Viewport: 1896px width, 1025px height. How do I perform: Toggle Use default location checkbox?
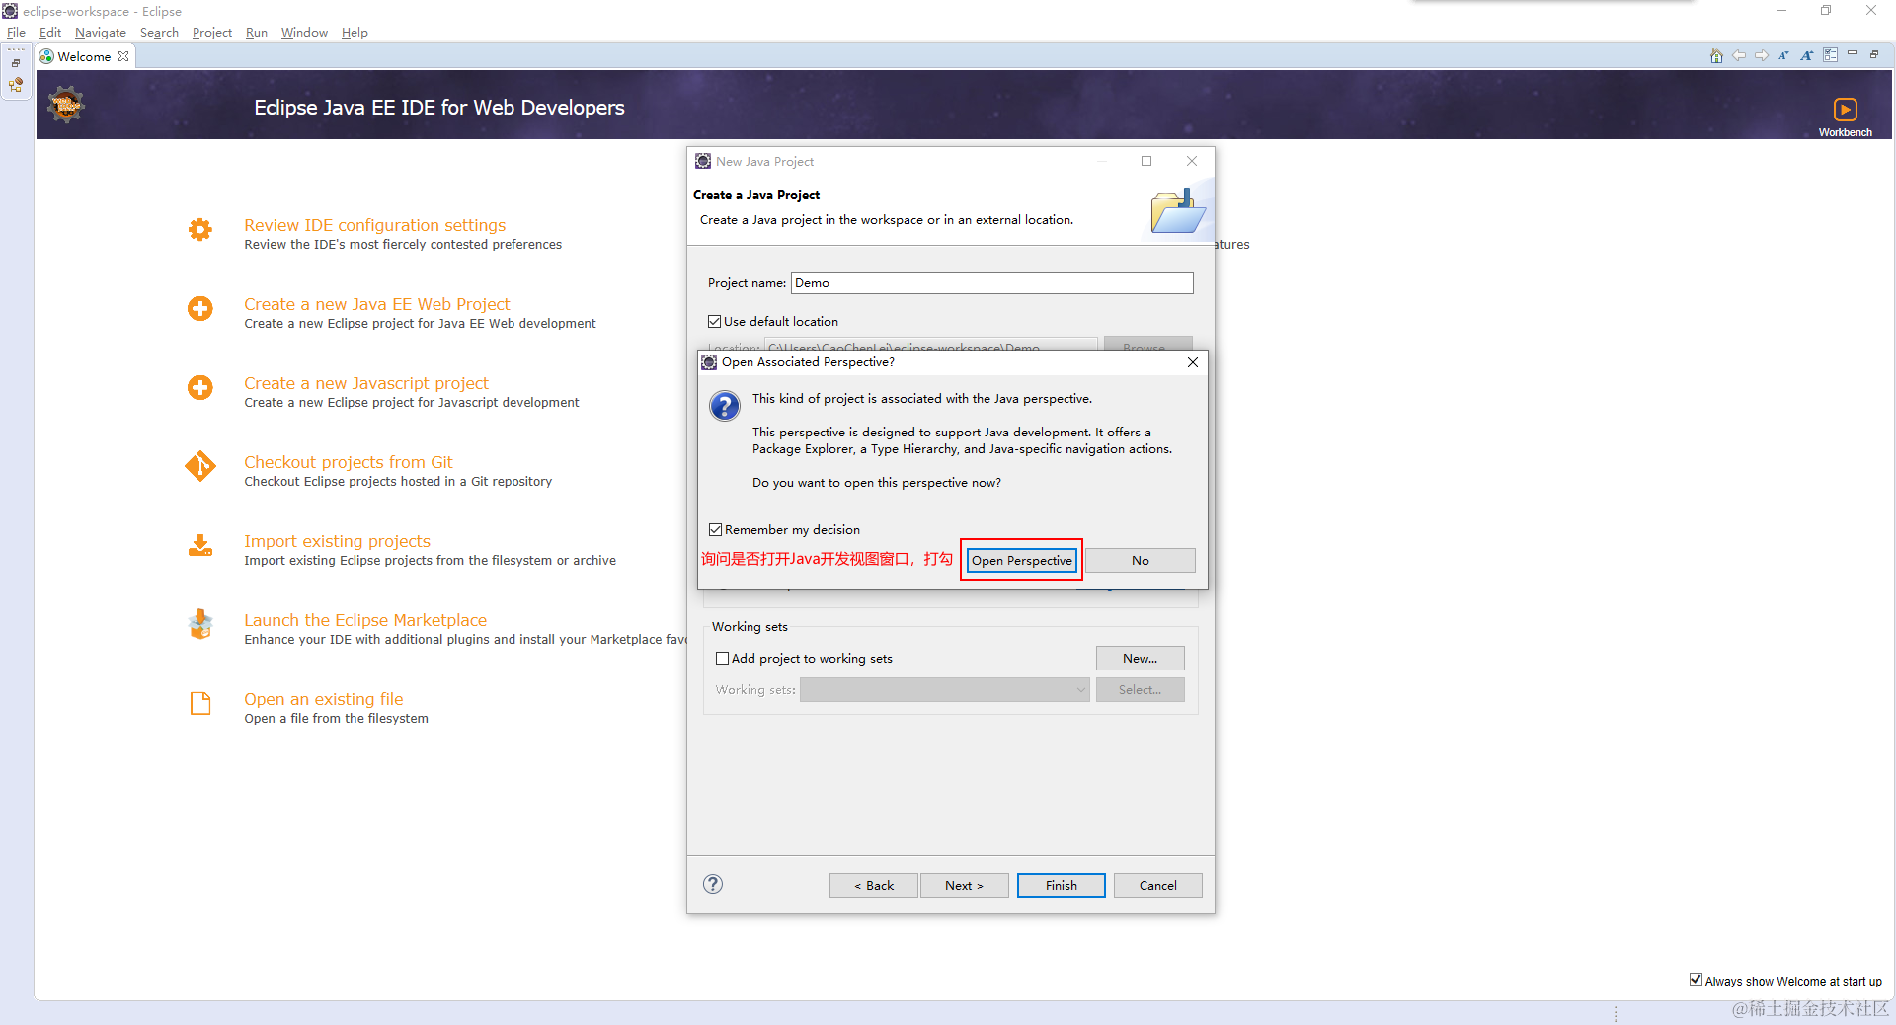pos(715,322)
